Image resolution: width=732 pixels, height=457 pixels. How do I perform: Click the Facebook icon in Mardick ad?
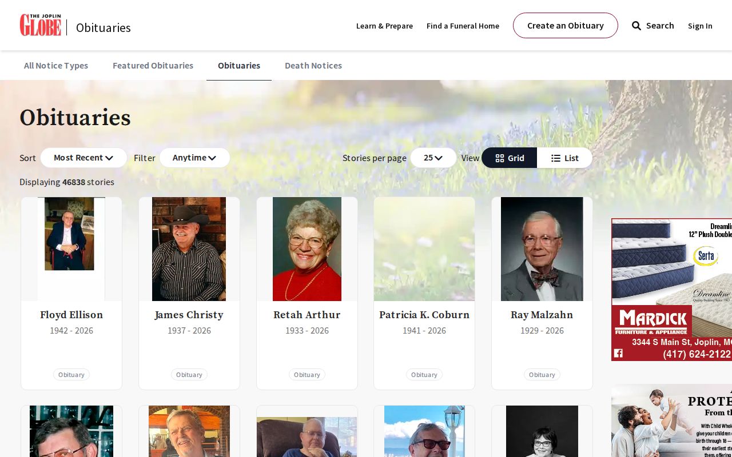pos(618,353)
